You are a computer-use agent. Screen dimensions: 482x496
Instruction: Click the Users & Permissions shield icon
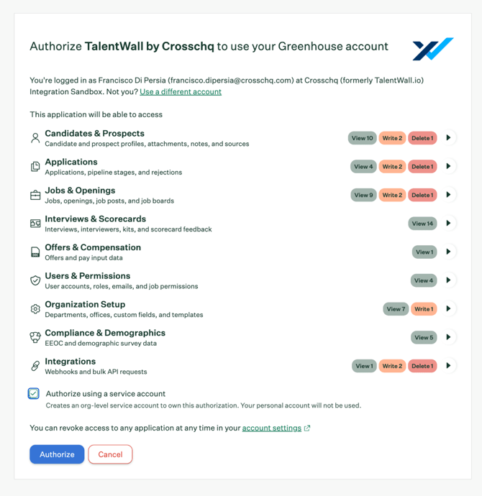[x=35, y=280]
